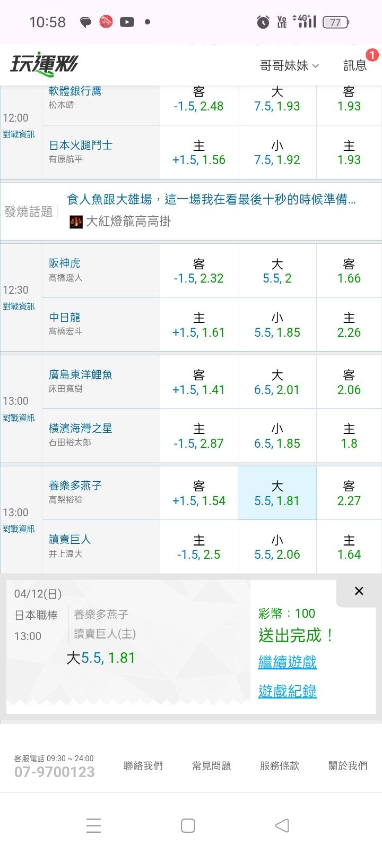The image size is (382, 852).
Task: Select 阪神虎 客 -1.5, 2.32 odds
Action: (199, 271)
